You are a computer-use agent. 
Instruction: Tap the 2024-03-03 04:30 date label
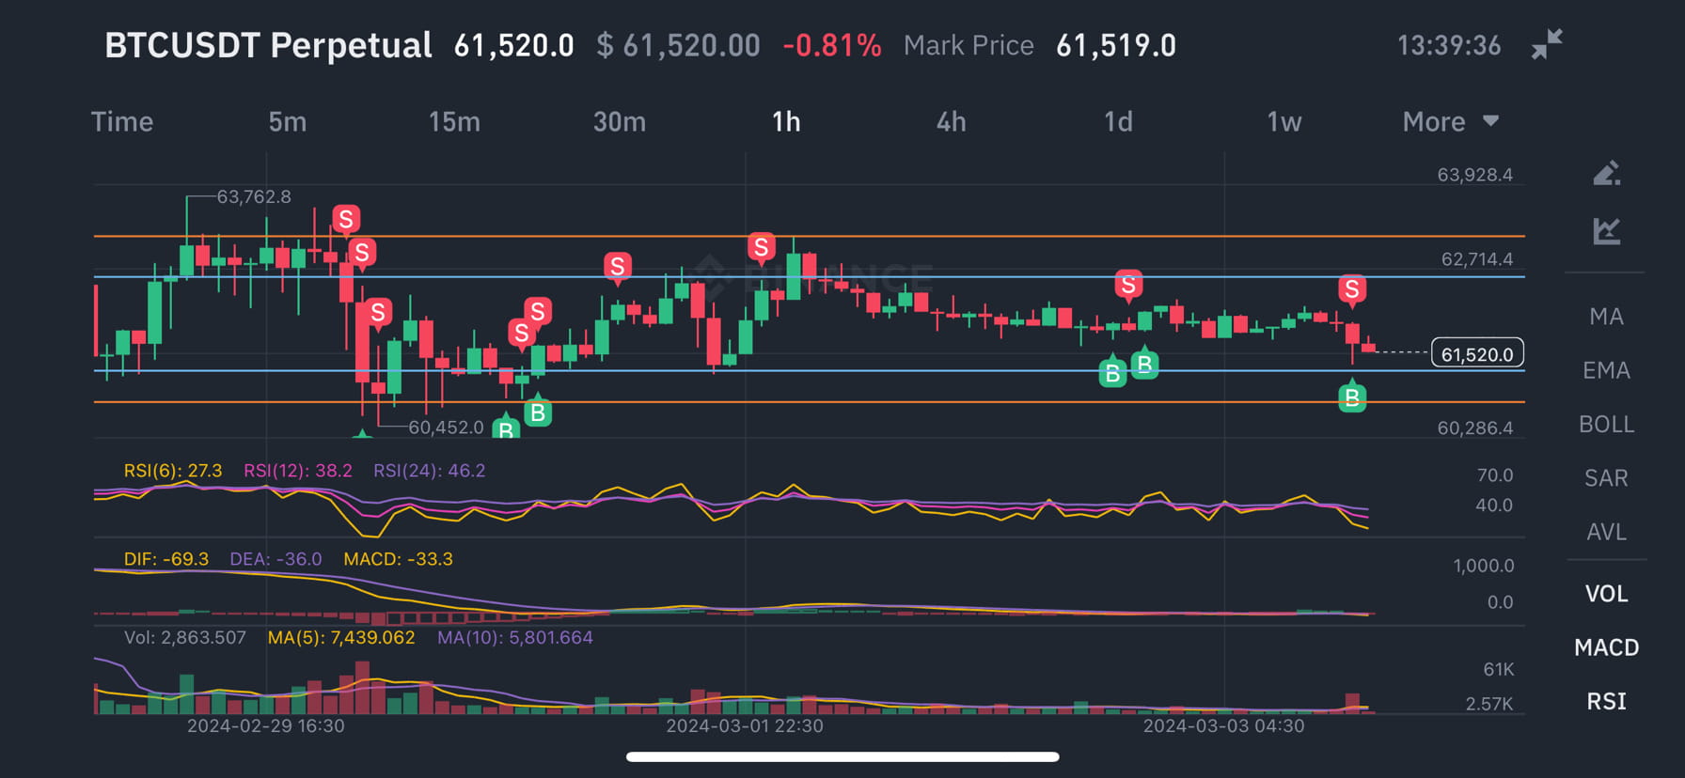point(1223,725)
